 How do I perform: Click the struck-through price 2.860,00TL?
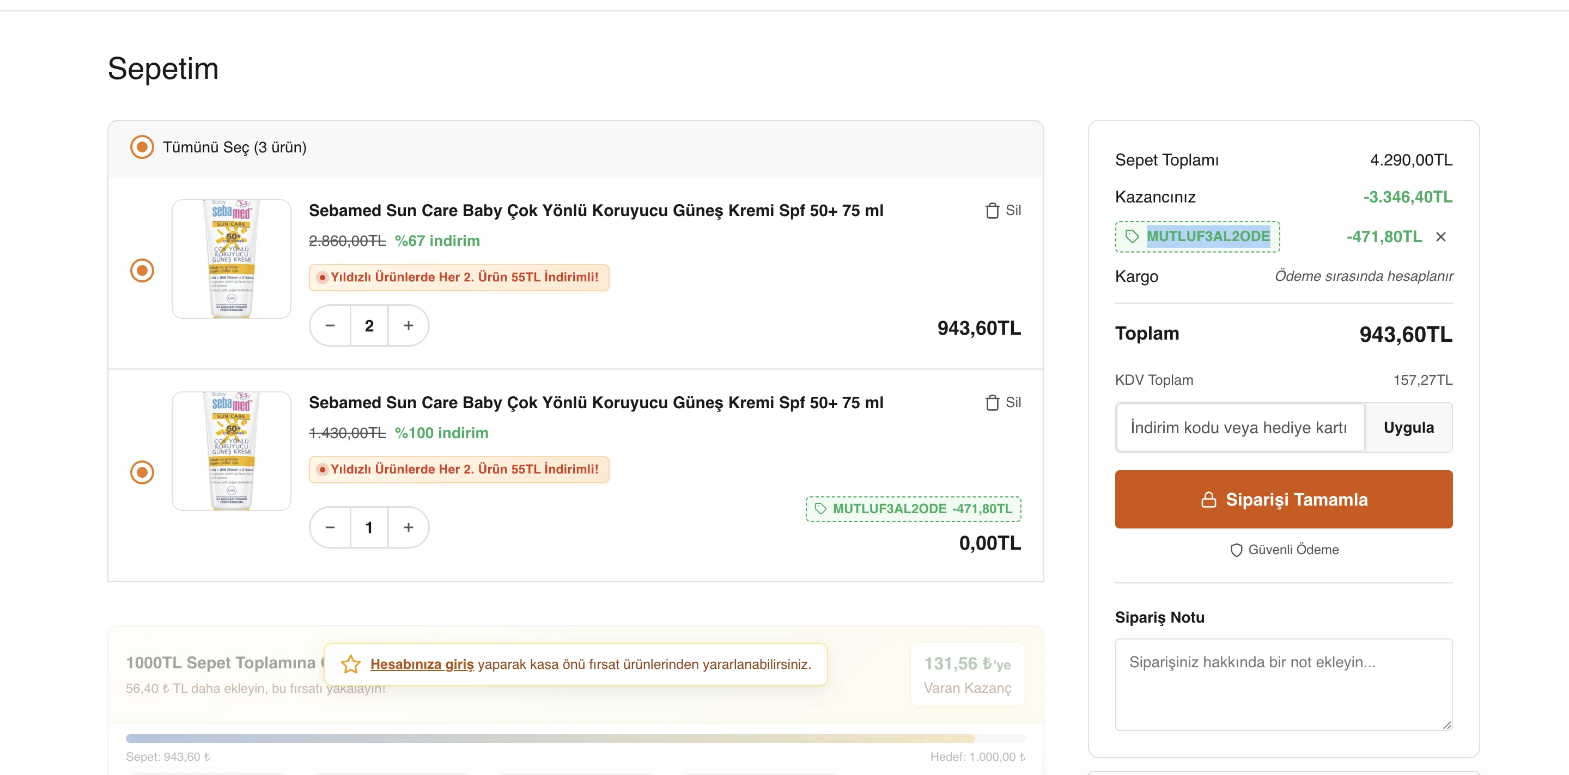tap(347, 241)
